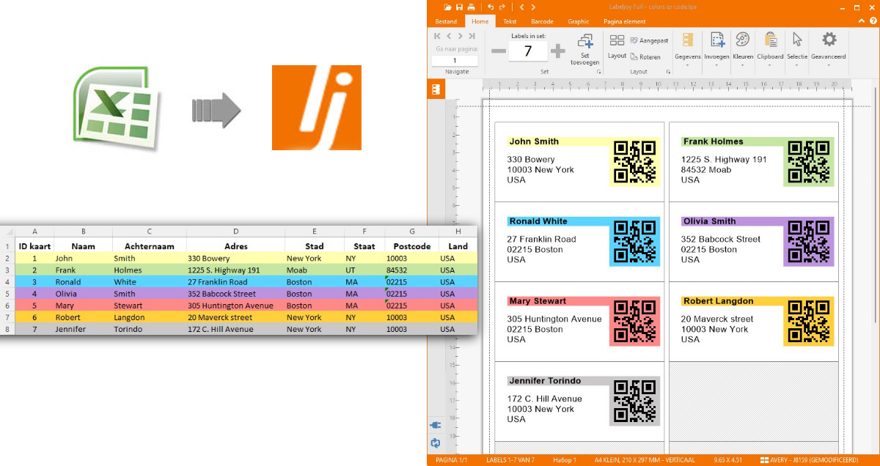The width and height of the screenshot is (880, 466).
Task: Expand the Geavanceerd gear dropdown
Action: click(829, 49)
